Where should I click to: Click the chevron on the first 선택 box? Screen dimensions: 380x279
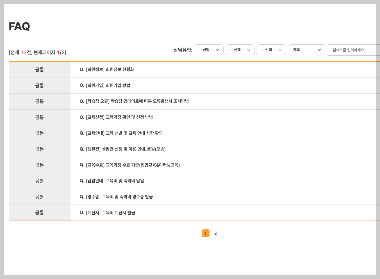[x=217, y=50]
